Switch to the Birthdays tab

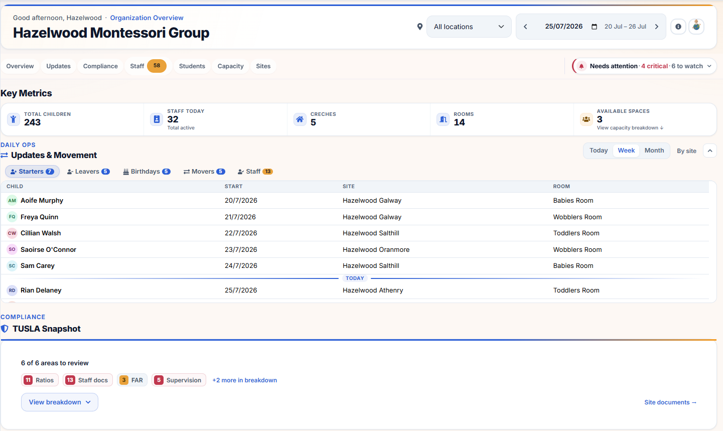[x=147, y=172]
